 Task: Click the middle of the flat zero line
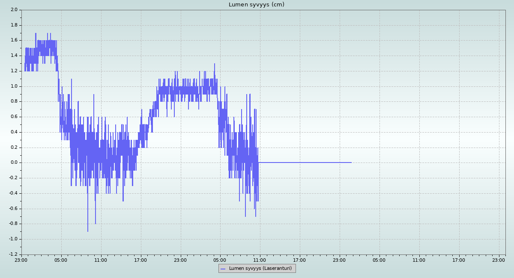(305, 163)
